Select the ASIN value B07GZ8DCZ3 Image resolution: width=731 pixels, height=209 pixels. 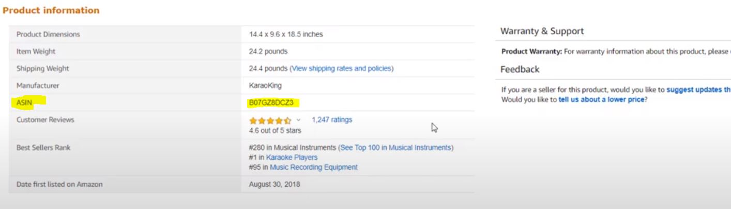tap(271, 102)
